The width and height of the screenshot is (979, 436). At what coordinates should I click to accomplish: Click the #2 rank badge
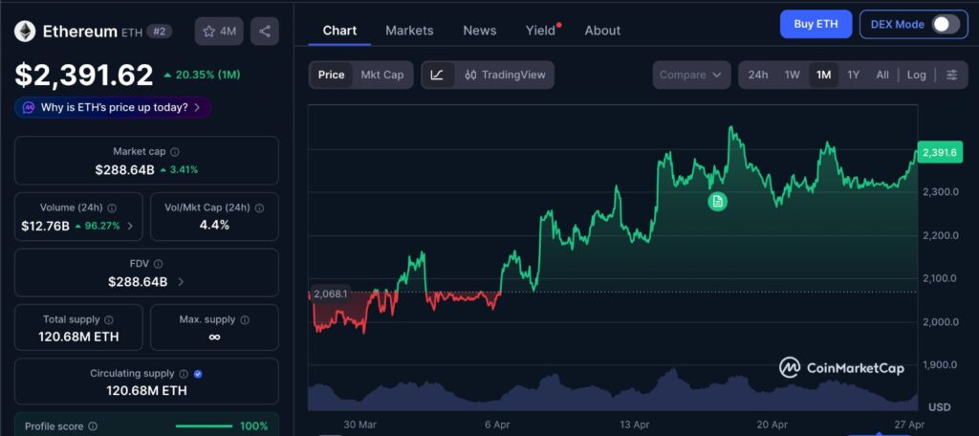[x=160, y=32]
